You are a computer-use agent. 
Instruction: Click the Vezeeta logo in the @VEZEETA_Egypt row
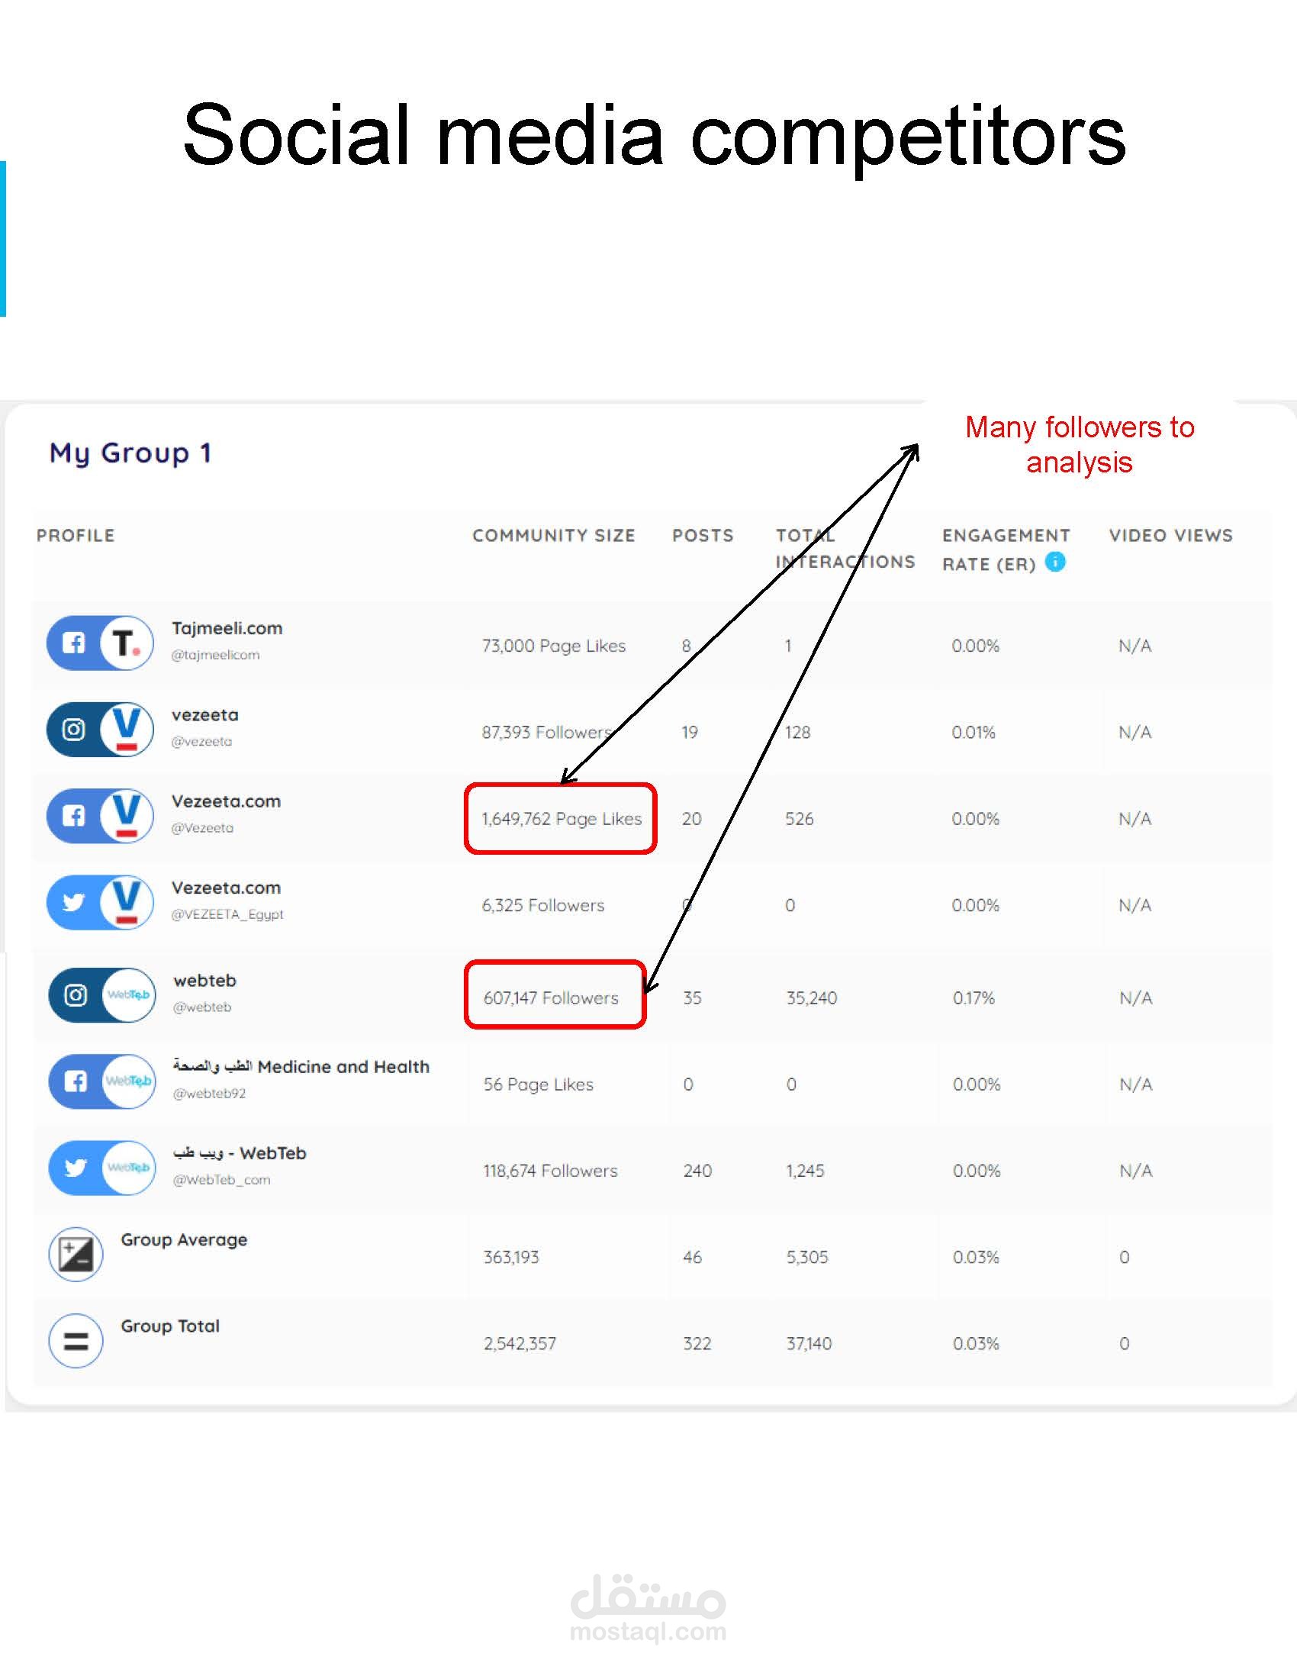click(127, 902)
